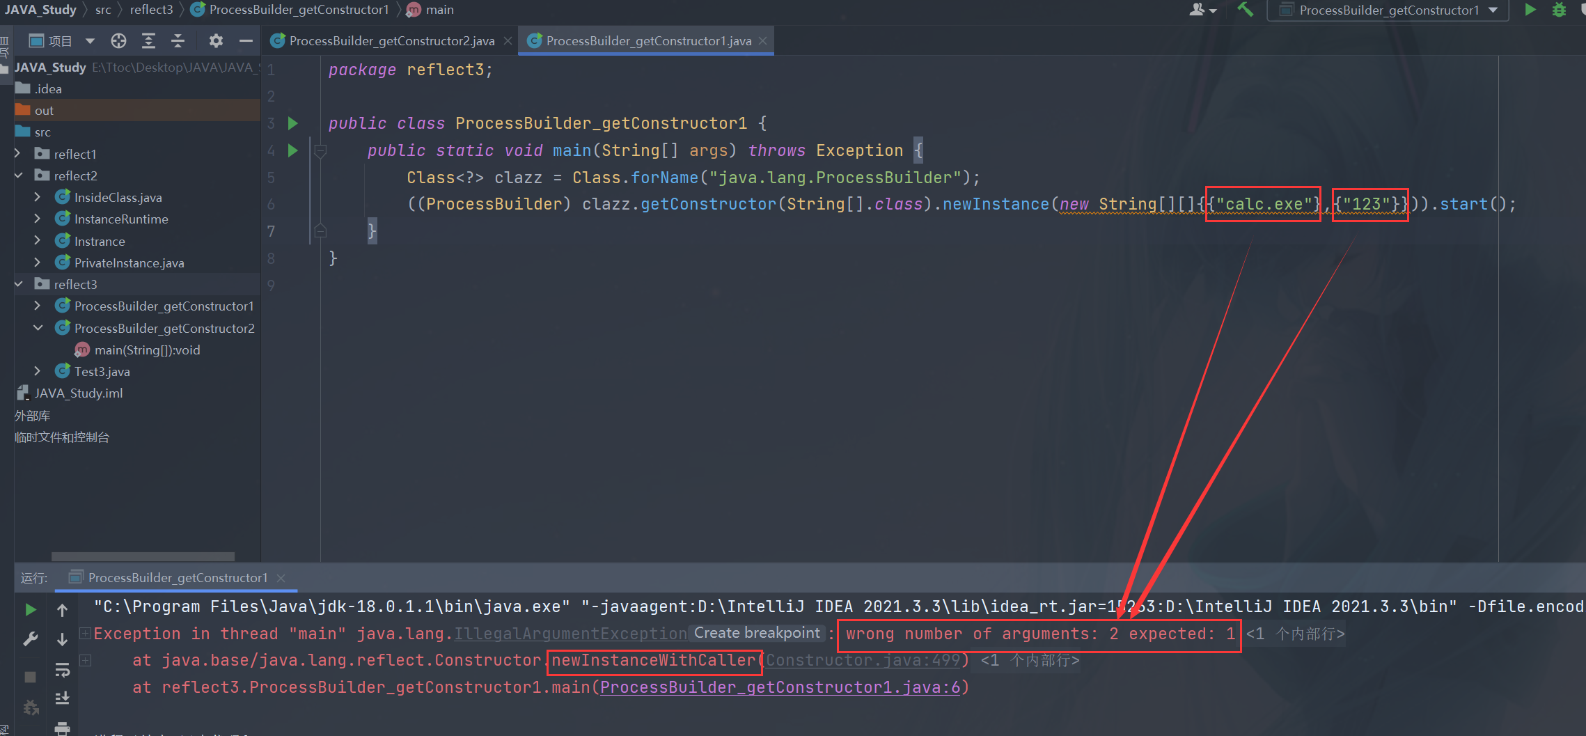
Task: Switch to ProcessBuilder_getConstructor2.java tab
Action: 391,41
